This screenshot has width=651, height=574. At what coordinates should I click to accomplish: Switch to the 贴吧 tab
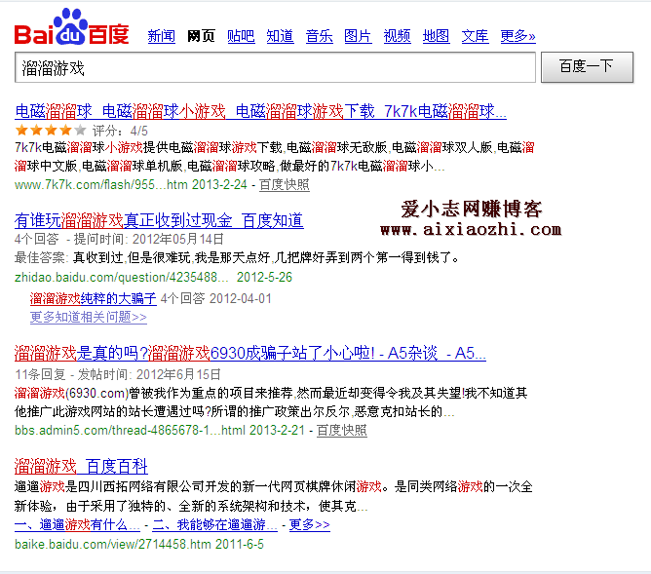(x=241, y=36)
